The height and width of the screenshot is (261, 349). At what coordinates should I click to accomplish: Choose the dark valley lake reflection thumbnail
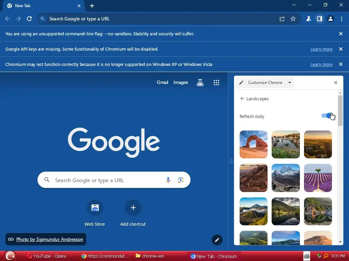pyautogui.click(x=286, y=211)
